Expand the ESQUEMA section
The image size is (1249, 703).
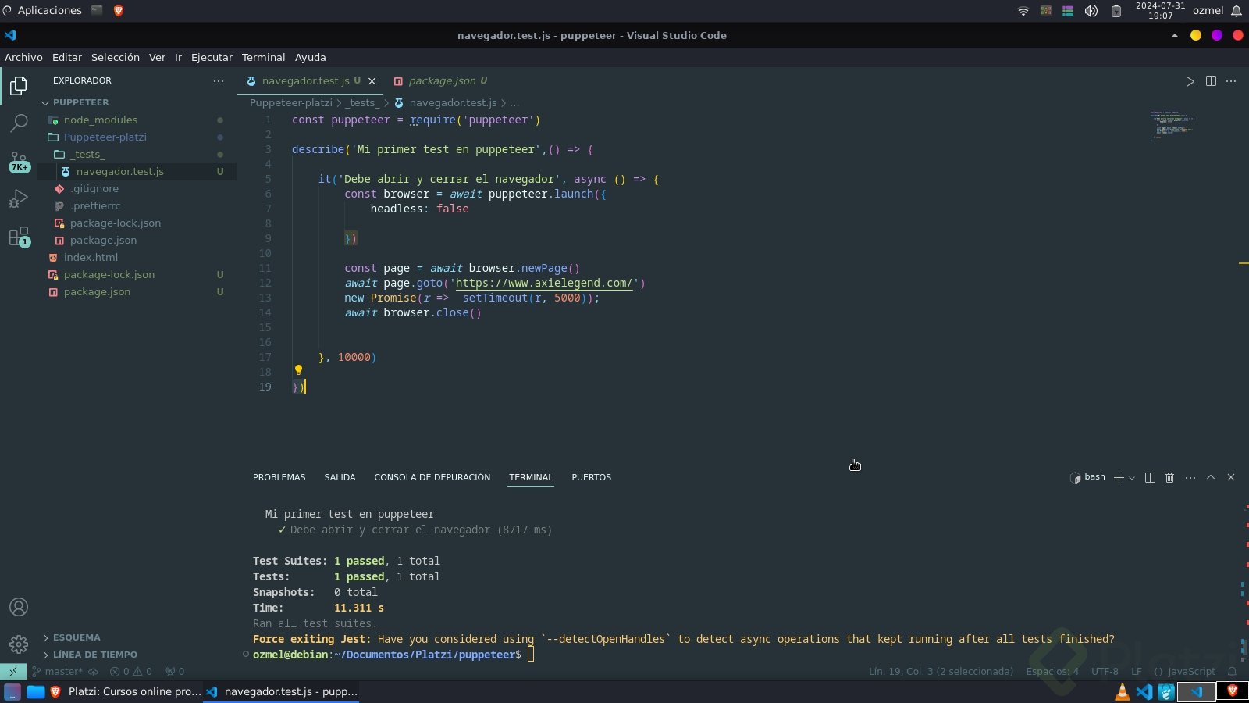click(77, 637)
